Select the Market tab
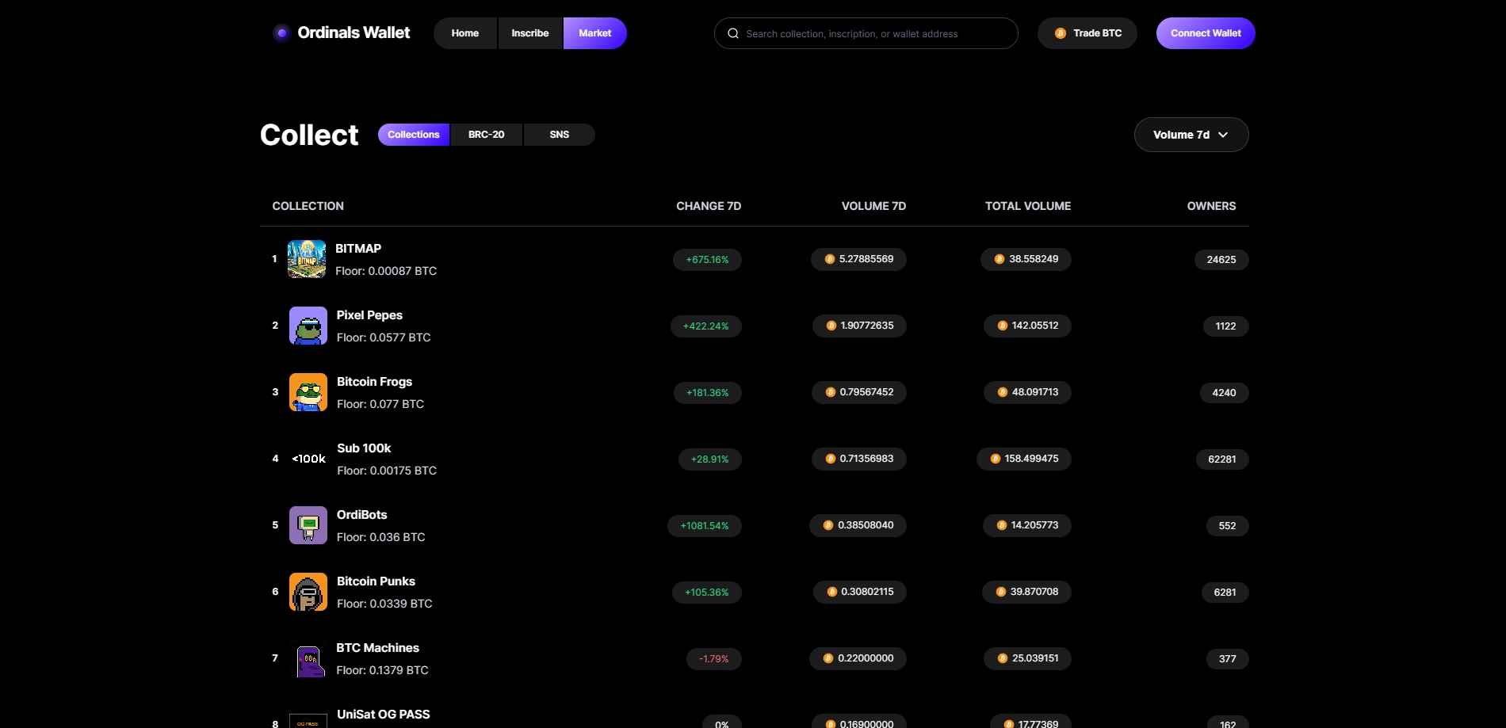The height and width of the screenshot is (728, 1506). (x=595, y=33)
